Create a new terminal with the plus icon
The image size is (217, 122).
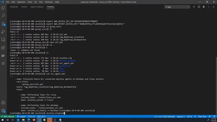[194, 7]
